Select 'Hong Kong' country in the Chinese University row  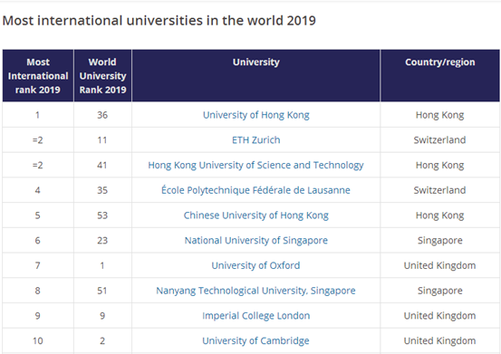tap(439, 215)
